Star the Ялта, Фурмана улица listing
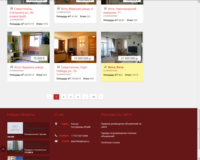The height and width of the screenshot is (160, 200). [x=11, y=66]
